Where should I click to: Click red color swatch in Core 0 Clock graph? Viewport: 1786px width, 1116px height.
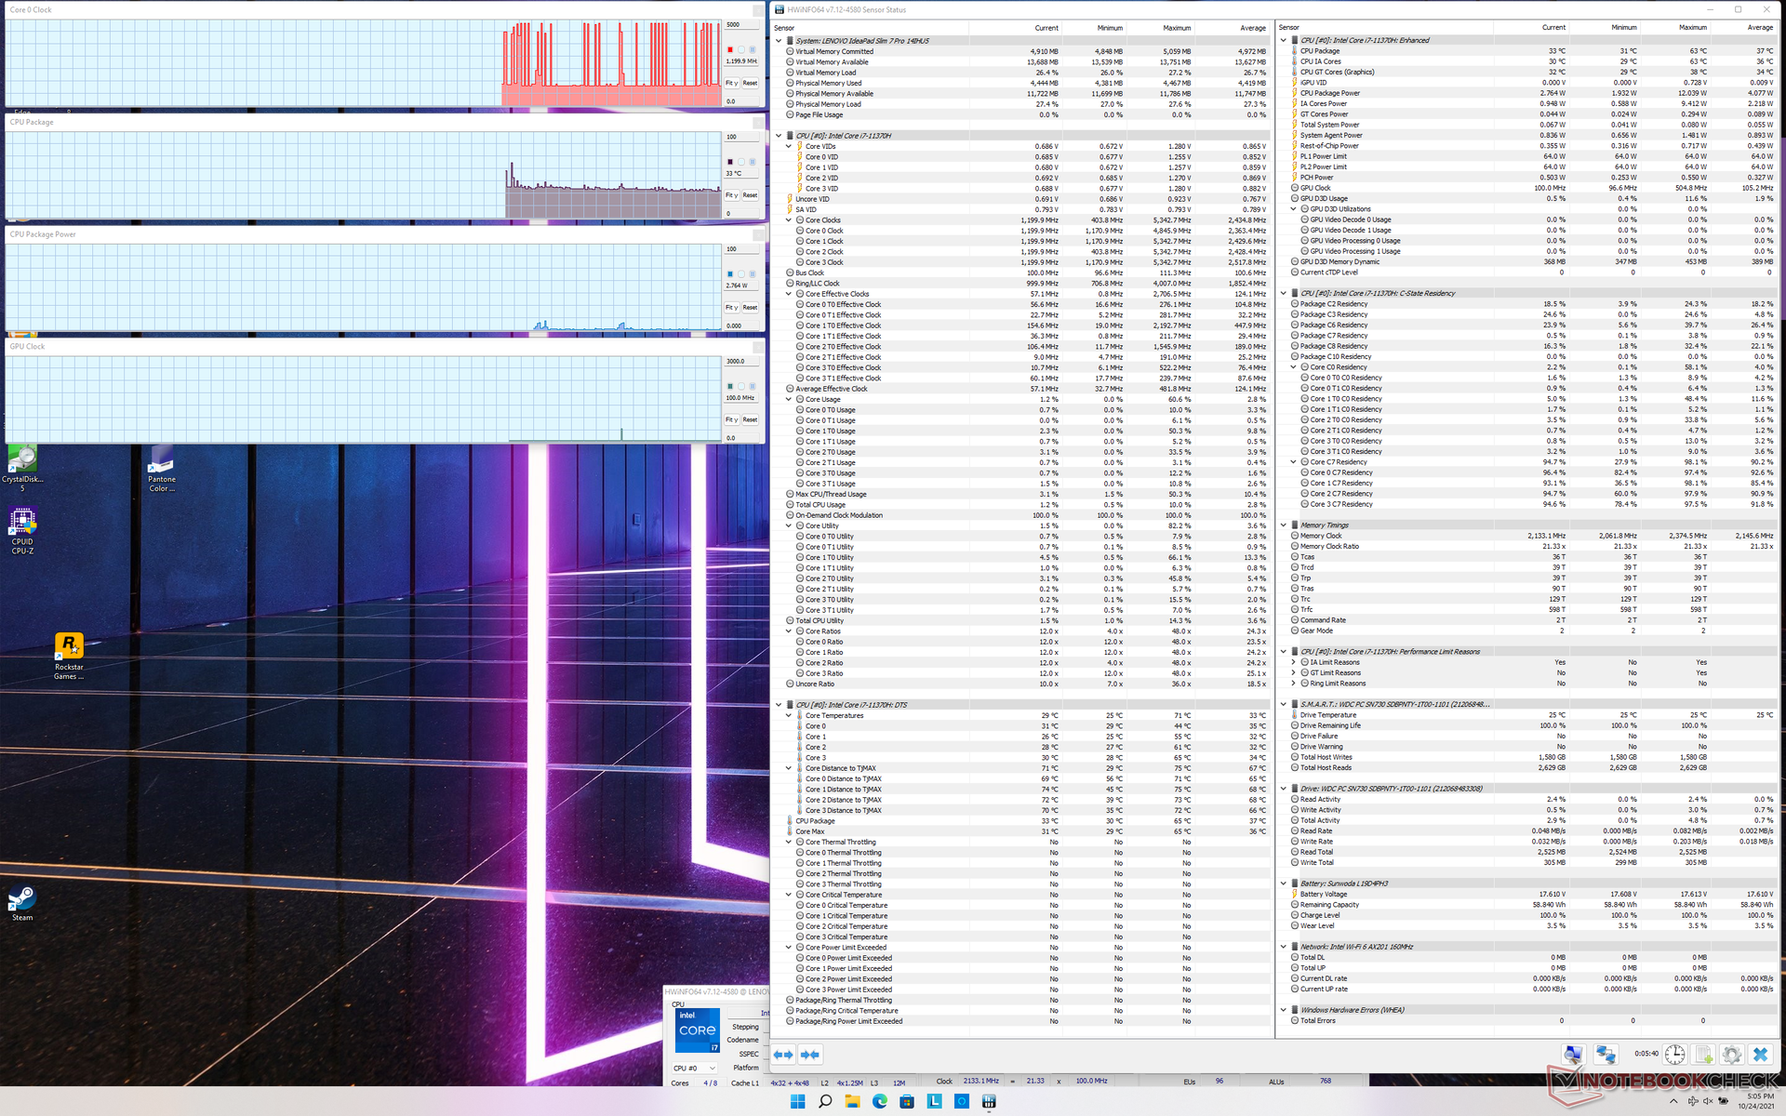730,49
